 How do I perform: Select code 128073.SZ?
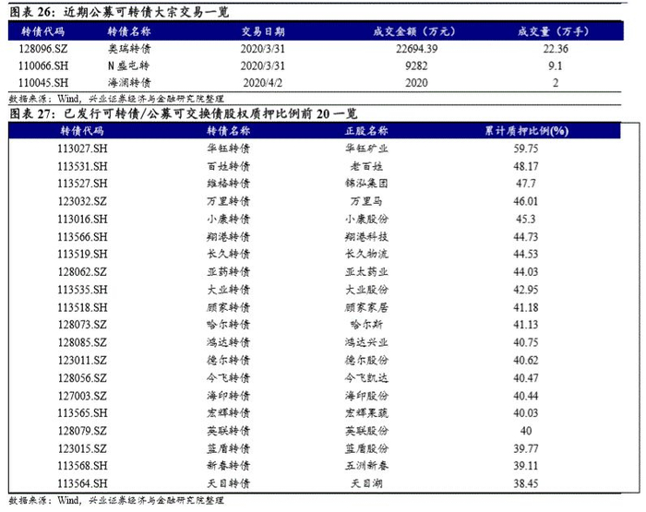[x=82, y=325]
